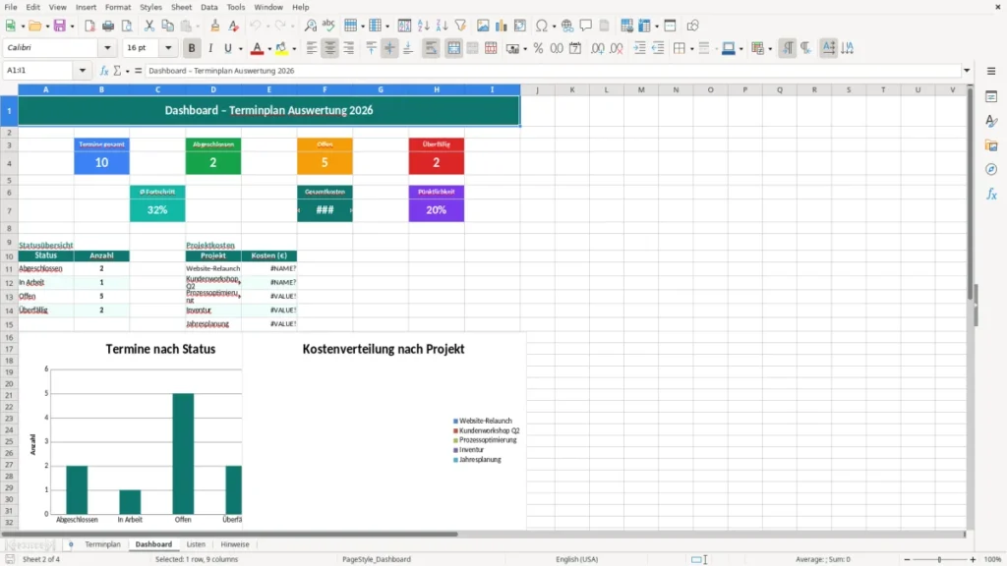
Task: Format cell as percent
Action: point(538,48)
